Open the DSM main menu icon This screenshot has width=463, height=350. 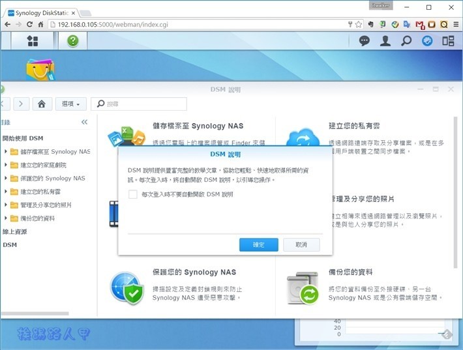33,41
